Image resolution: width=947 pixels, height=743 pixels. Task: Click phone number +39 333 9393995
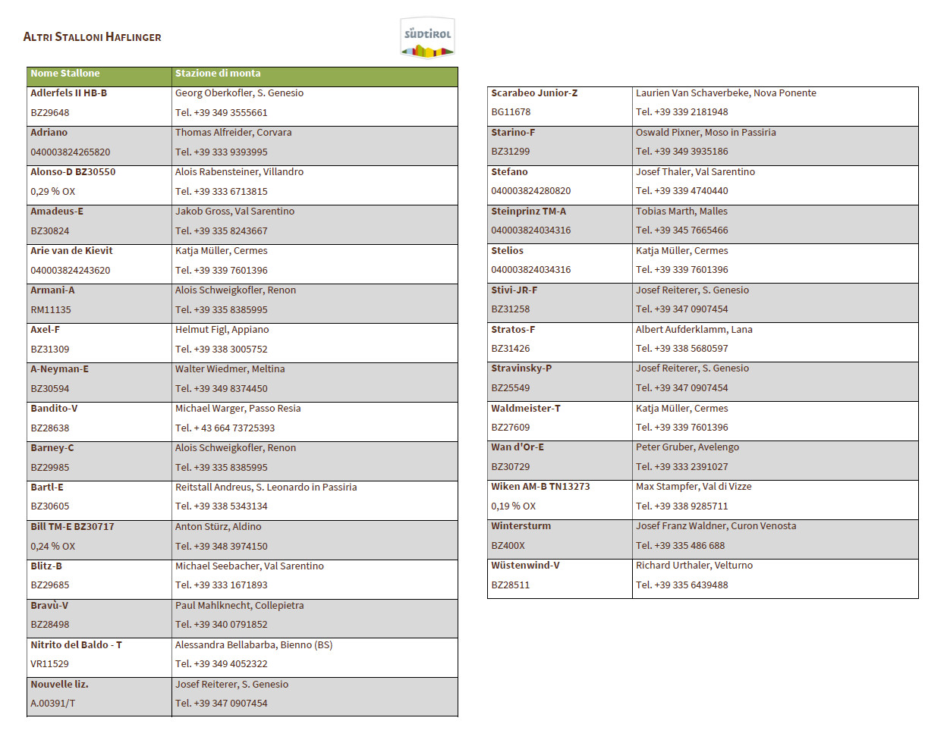(x=221, y=152)
